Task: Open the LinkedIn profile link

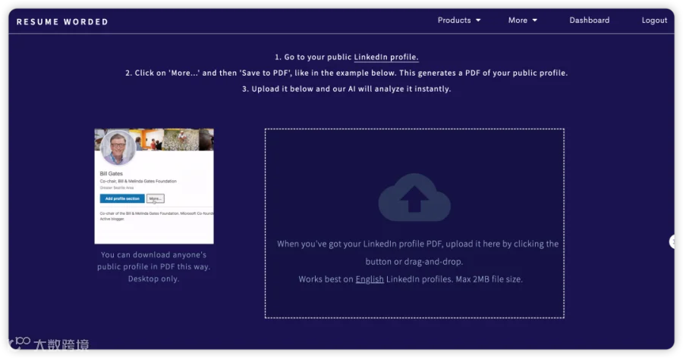Action: [x=386, y=57]
